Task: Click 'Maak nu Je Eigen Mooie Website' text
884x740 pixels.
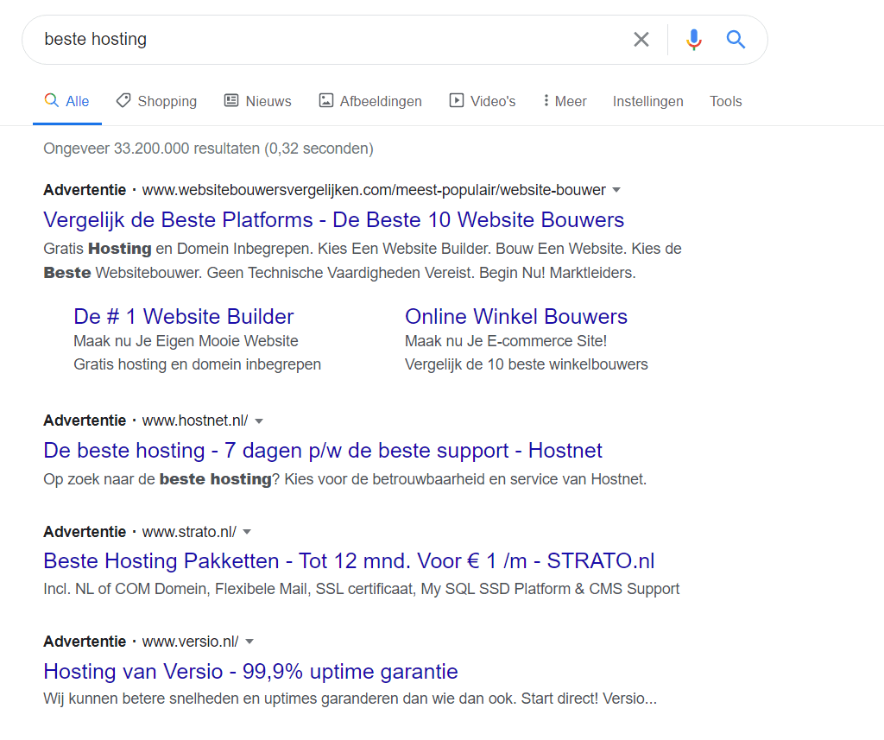Action: 186,341
